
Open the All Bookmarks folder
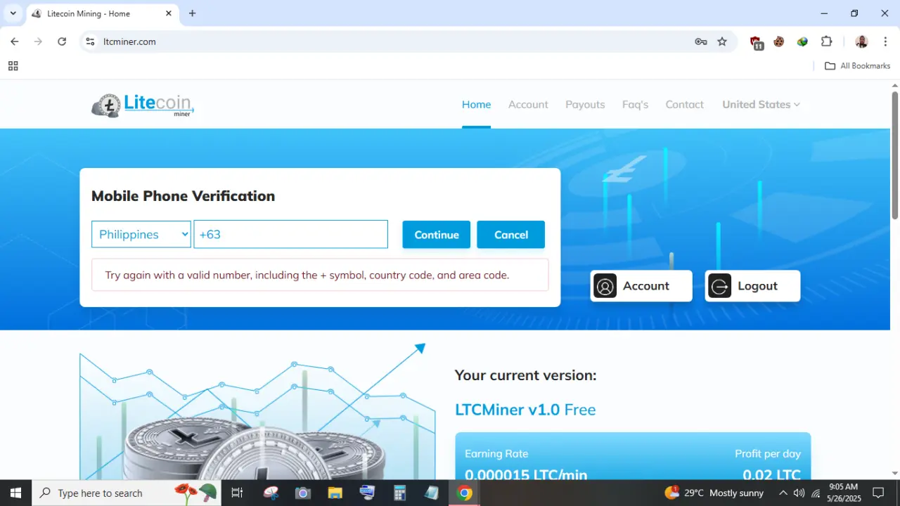(x=857, y=66)
